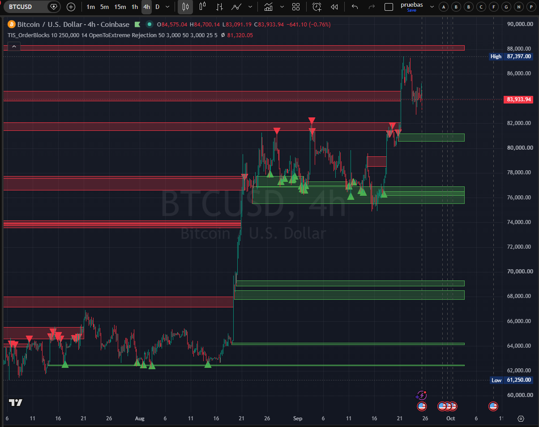Click the Oct label on time axis

coord(450,418)
